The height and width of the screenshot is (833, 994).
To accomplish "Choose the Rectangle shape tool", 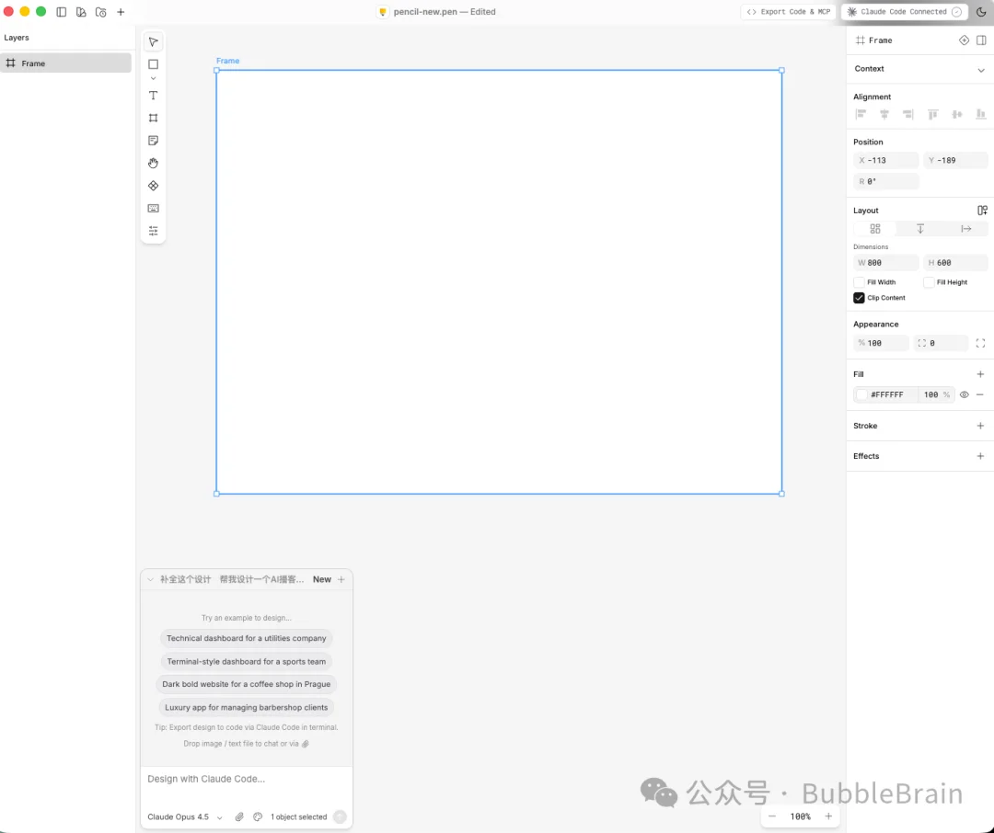I will 154,64.
